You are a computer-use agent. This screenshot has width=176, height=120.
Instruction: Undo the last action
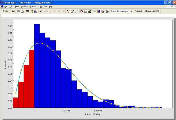[41, 11]
